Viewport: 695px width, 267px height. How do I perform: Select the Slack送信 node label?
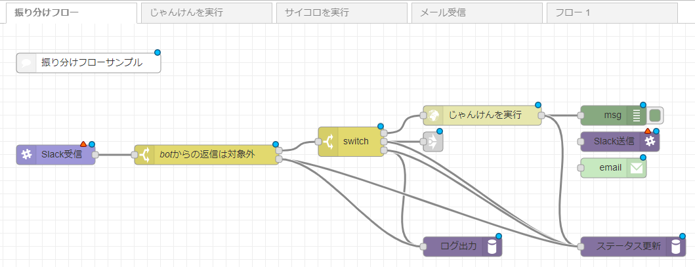point(614,142)
